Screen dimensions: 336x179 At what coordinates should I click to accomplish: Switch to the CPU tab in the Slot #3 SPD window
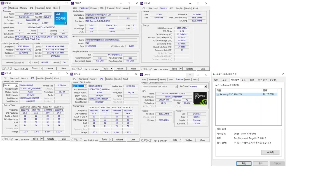[x=74, y=79]
